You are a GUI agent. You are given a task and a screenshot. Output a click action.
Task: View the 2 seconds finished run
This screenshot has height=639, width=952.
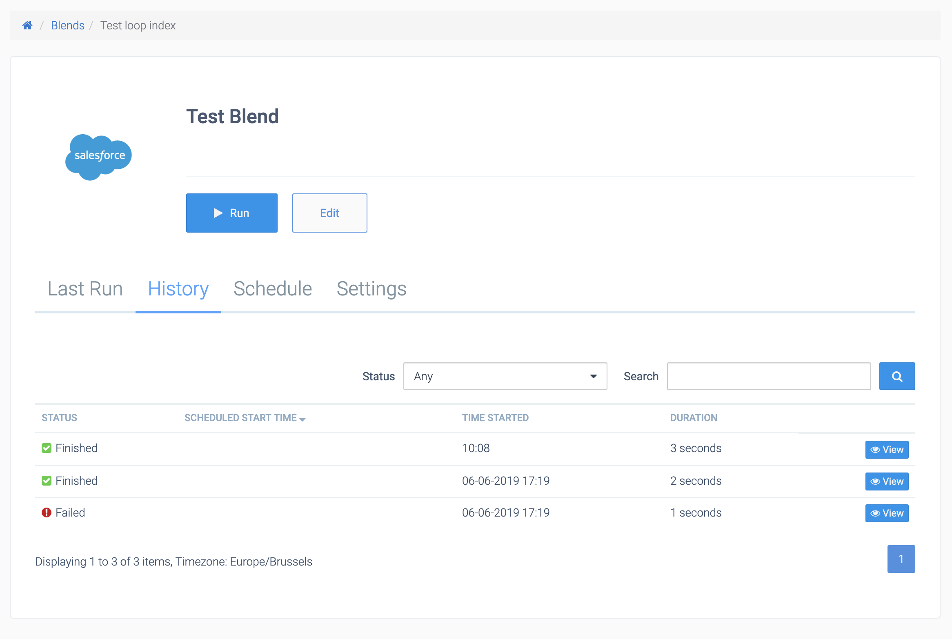[x=887, y=481]
